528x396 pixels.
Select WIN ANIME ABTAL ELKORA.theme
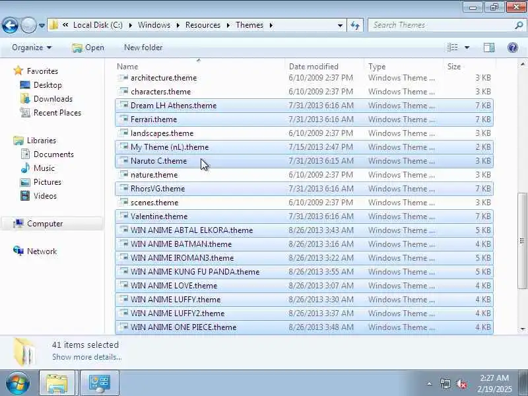pyautogui.click(x=304, y=230)
